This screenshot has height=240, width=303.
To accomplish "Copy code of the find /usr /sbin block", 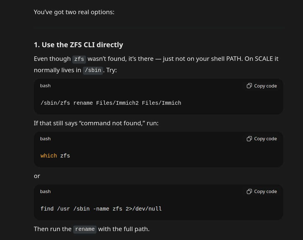I will [x=262, y=191].
